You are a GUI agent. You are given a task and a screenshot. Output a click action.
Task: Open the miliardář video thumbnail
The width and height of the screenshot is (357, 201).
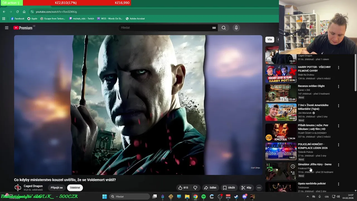[281, 112]
